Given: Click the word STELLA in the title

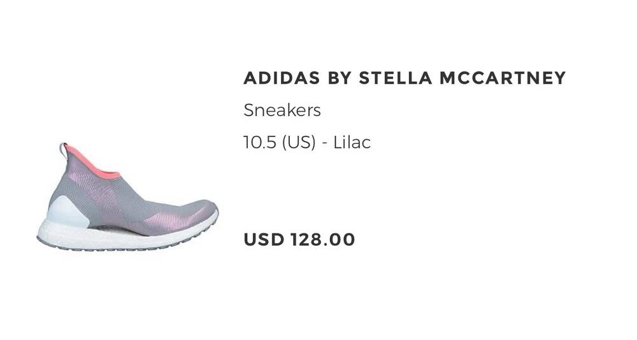Looking at the screenshot, I should pyautogui.click(x=395, y=78).
